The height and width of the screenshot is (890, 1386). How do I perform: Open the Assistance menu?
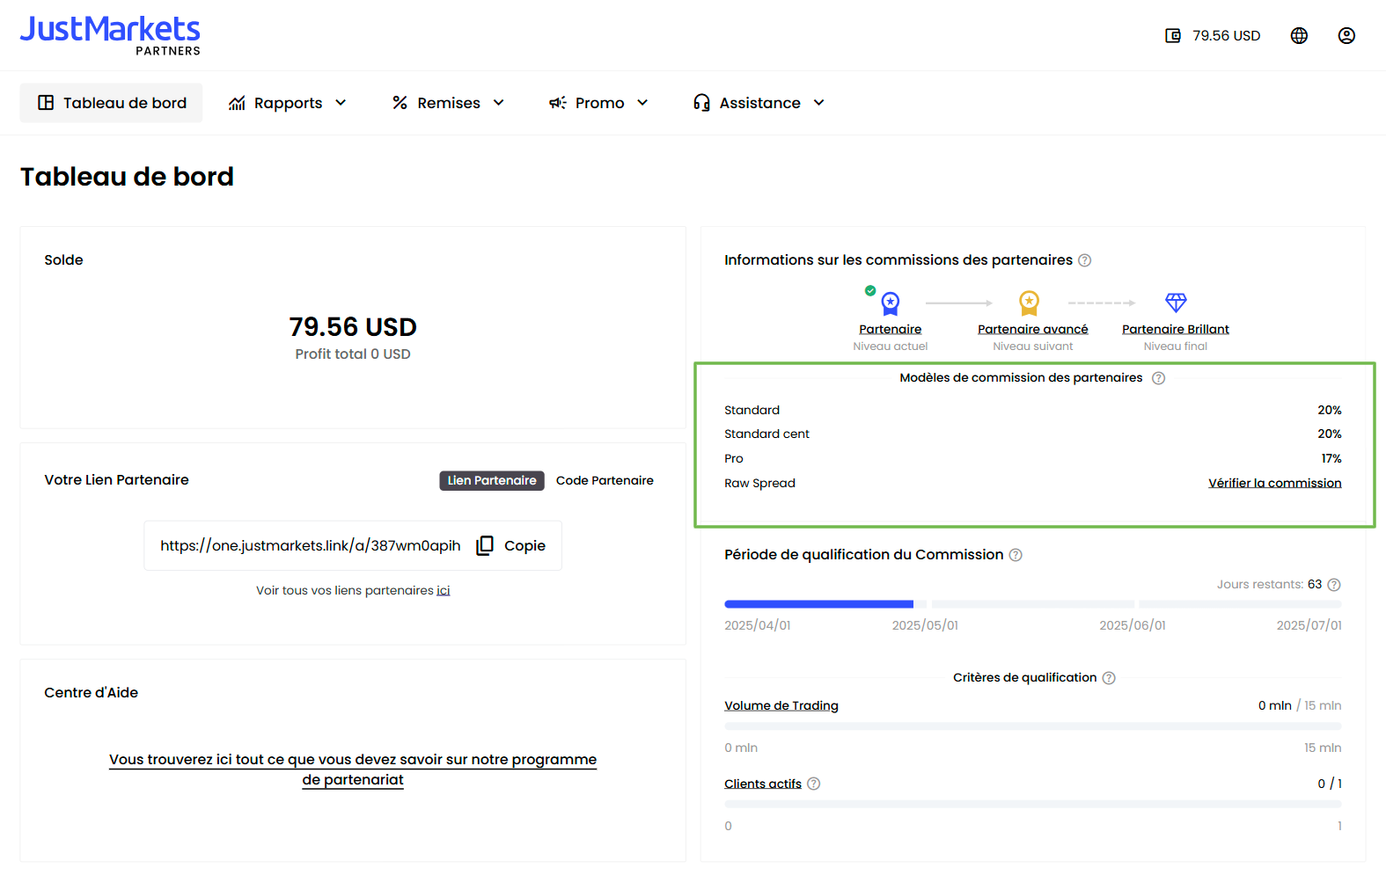coord(759,103)
